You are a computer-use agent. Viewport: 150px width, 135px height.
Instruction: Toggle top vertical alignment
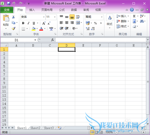[61, 16]
